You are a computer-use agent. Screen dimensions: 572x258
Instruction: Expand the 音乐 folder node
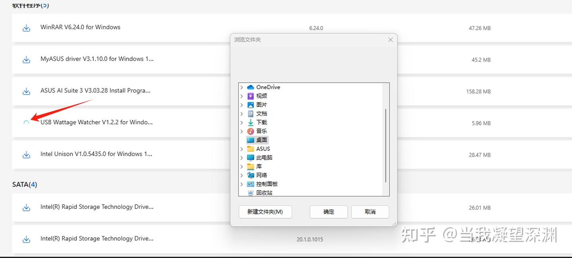pos(242,131)
